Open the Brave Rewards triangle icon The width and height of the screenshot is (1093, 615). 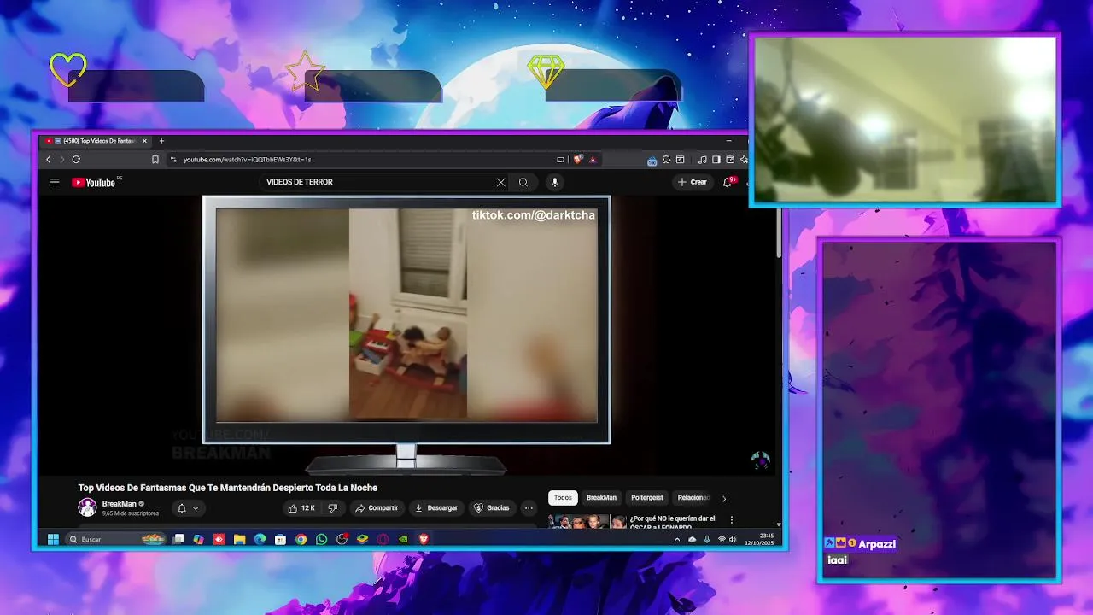click(x=593, y=160)
